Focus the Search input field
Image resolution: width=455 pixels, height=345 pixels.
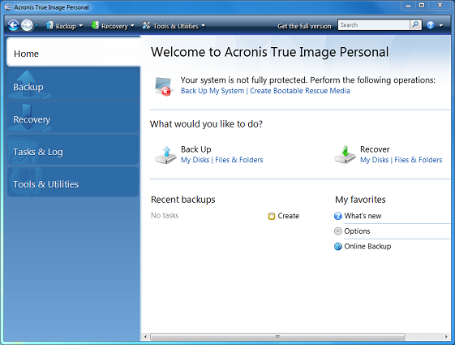point(374,25)
